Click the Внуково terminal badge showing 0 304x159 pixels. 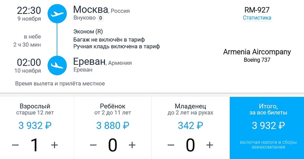(x=100, y=18)
